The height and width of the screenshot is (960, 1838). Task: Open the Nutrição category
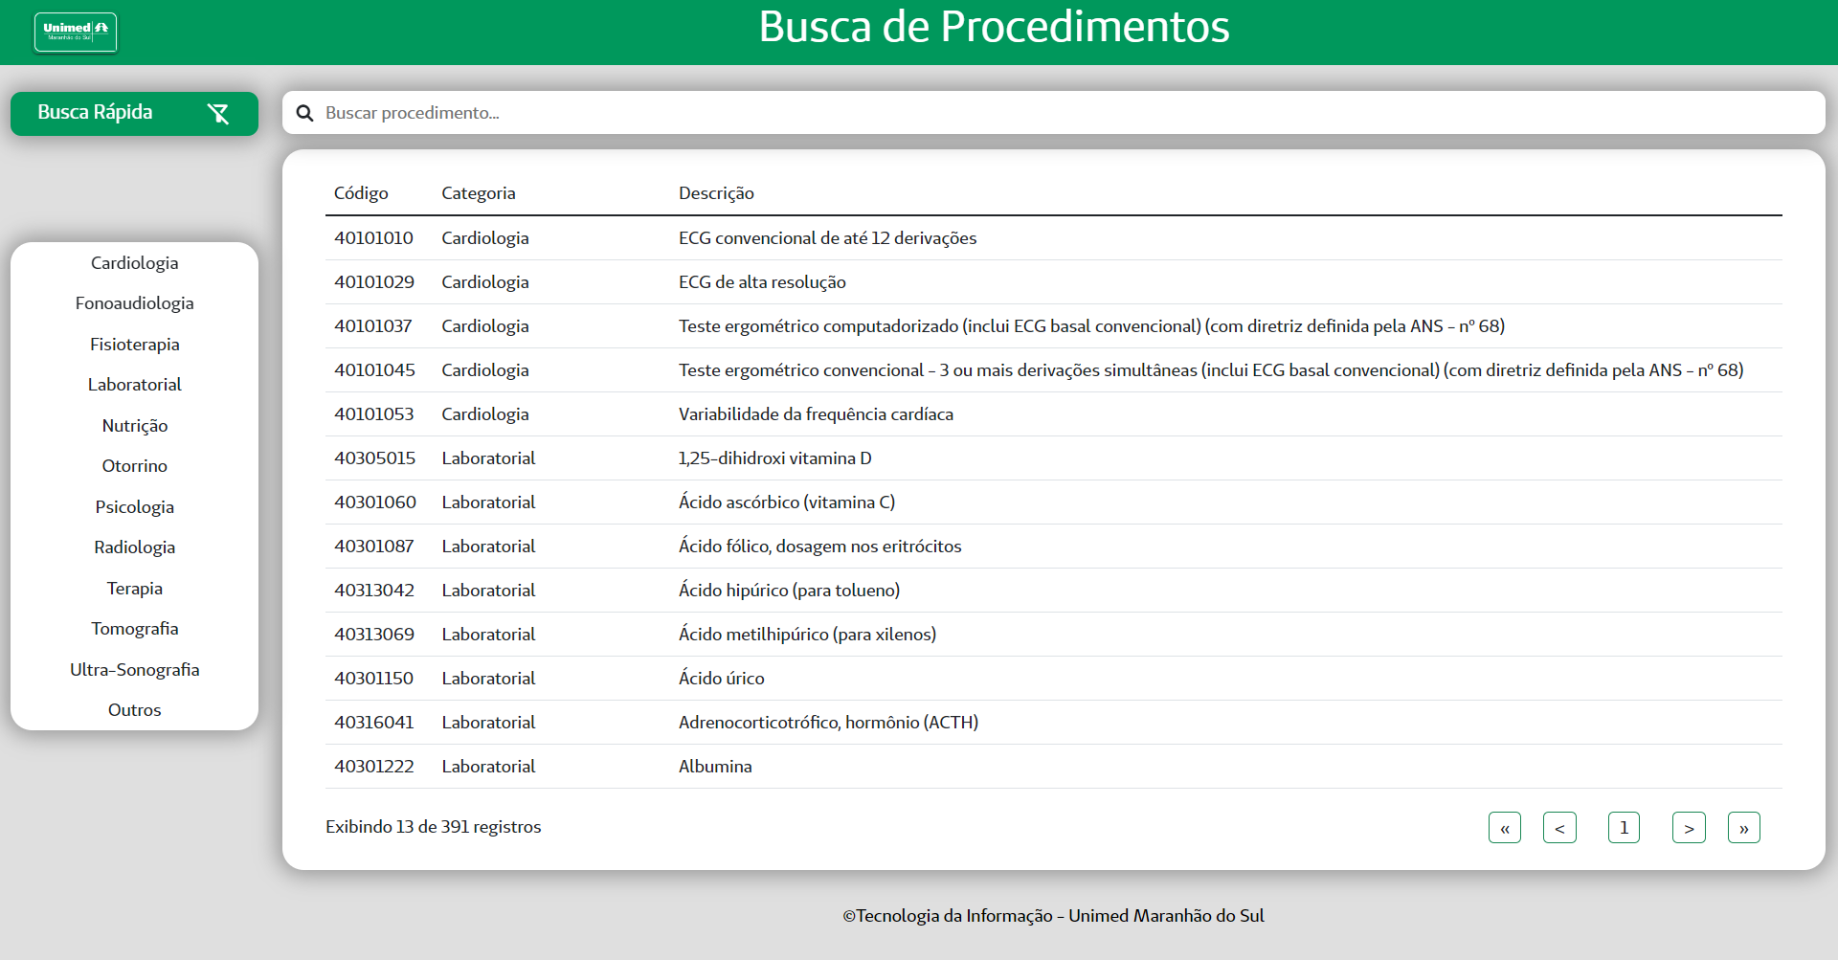click(134, 426)
